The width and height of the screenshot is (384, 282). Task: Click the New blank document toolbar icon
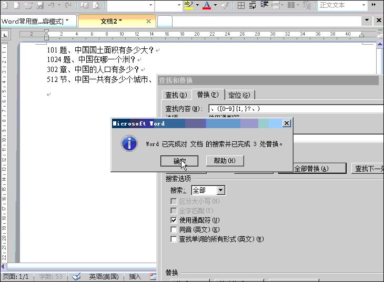click(x=16, y=5)
